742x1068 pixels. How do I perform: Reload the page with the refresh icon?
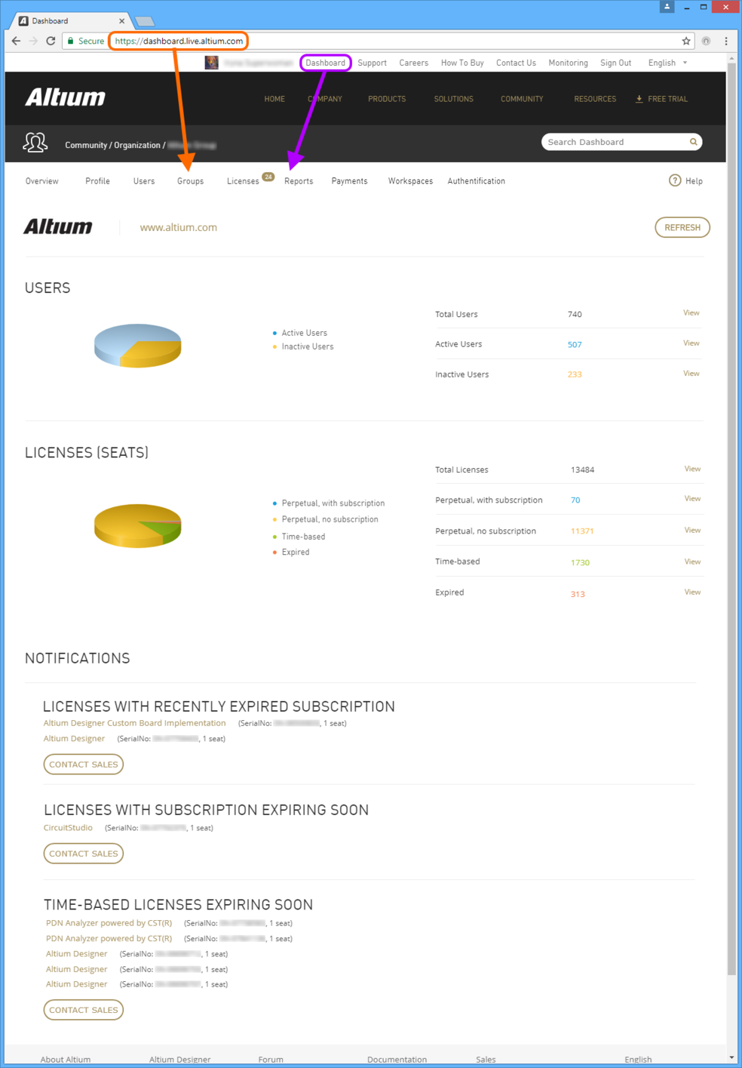pyautogui.click(x=51, y=41)
